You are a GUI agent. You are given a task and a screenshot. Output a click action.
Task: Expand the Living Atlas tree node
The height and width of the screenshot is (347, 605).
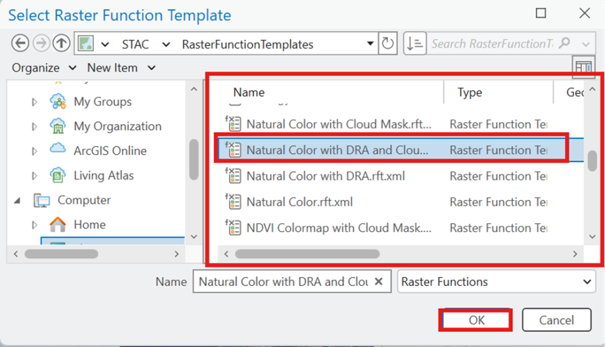pyautogui.click(x=34, y=176)
